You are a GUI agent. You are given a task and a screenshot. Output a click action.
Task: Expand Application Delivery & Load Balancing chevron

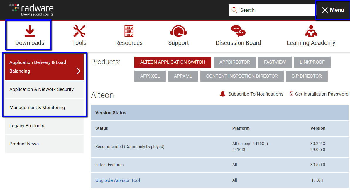coord(78,71)
